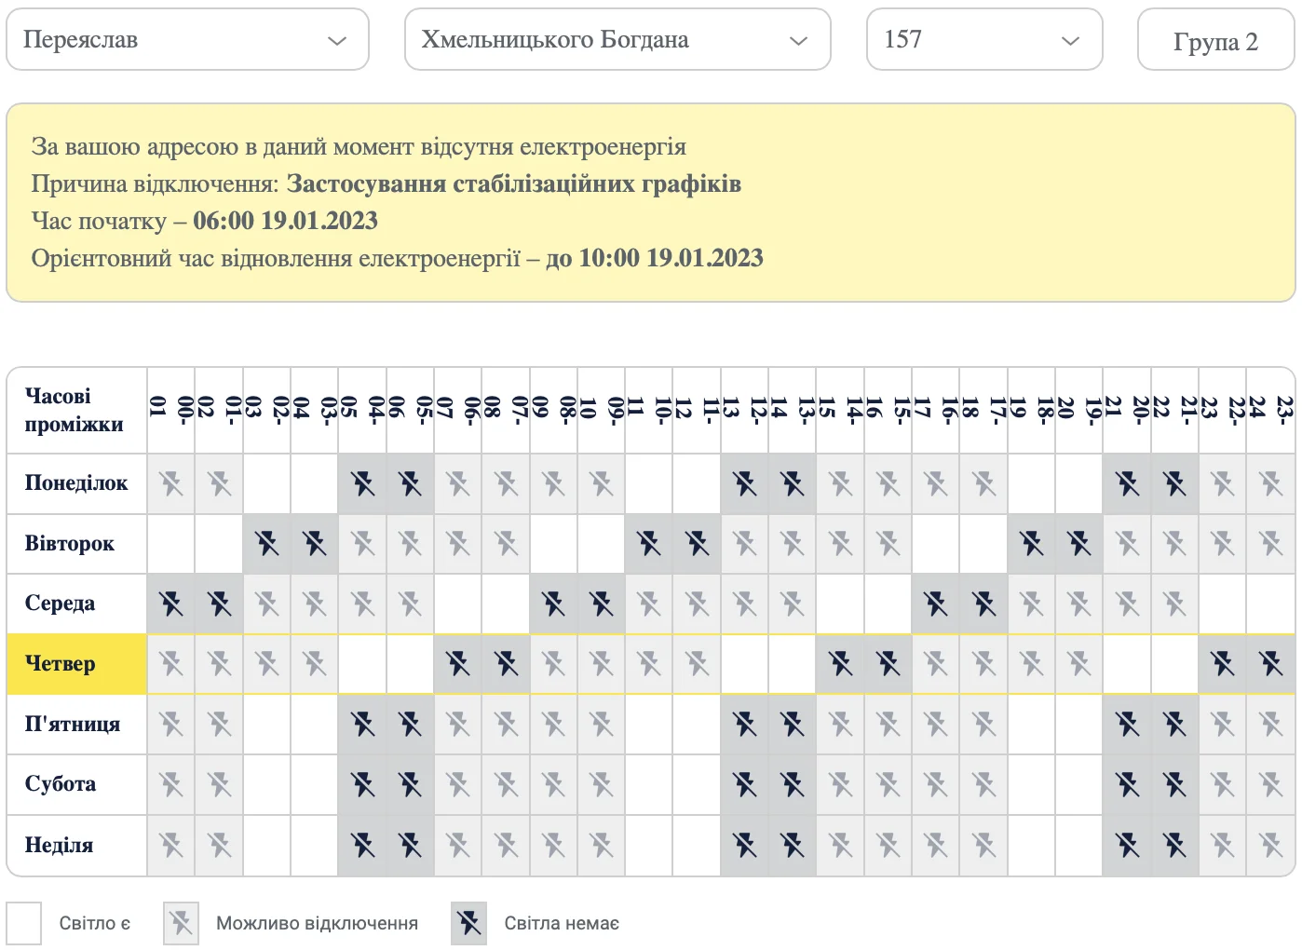This screenshot has height=950, width=1302.
Task: Click the outage icon for Четвер at 07-08
Action: pyautogui.click(x=506, y=664)
